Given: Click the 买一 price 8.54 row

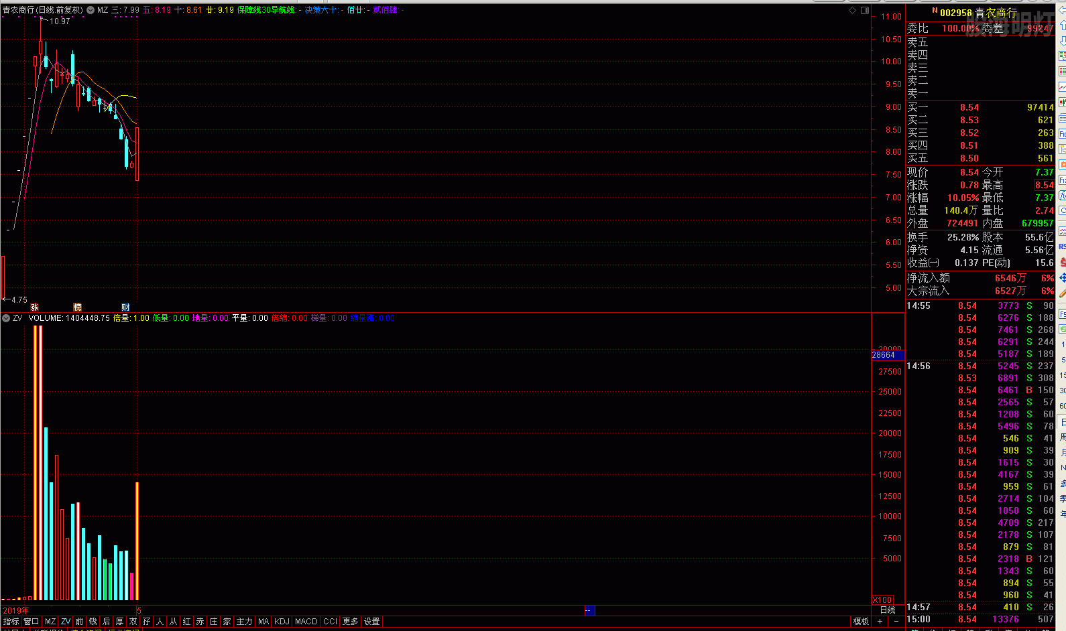Looking at the screenshot, I should coord(980,107).
